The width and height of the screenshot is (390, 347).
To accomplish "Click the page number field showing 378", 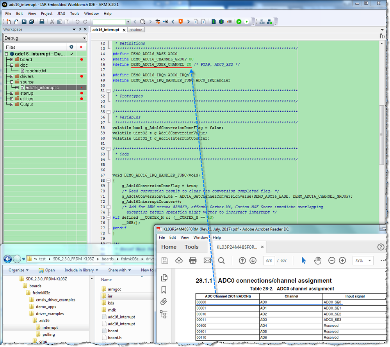I will tap(269, 260).
